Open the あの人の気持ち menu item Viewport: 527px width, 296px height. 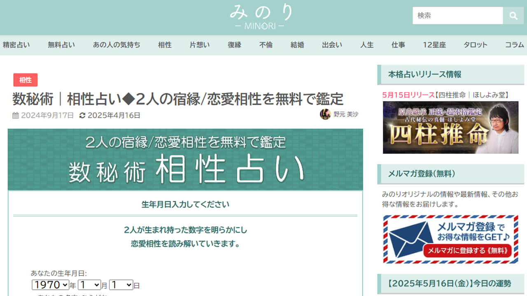[117, 45]
